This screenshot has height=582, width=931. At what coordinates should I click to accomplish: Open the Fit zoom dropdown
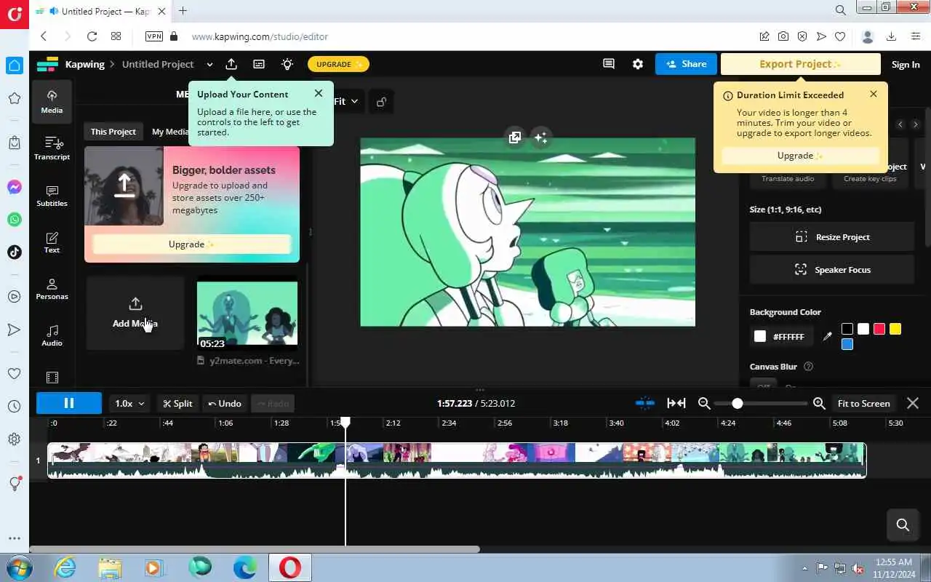coord(346,102)
